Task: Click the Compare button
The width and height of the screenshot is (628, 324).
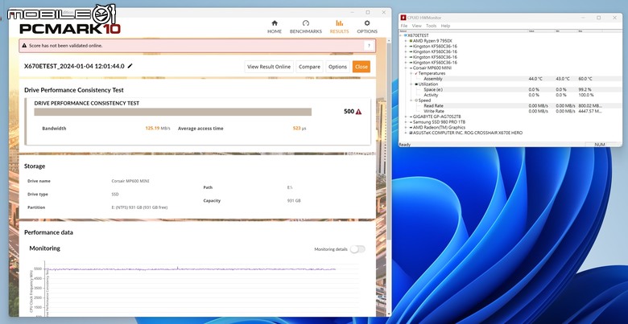Action: (310, 67)
